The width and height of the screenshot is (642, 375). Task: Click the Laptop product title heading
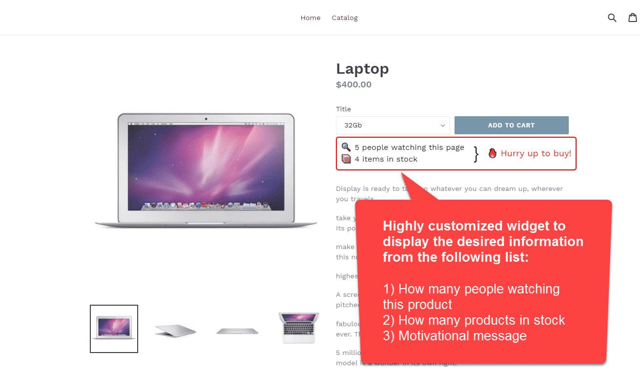(x=362, y=69)
